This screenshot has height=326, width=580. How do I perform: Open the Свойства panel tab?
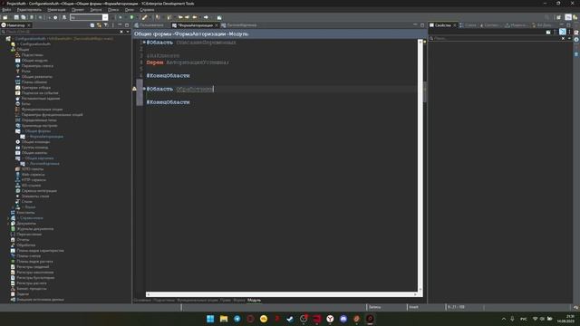[442, 25]
